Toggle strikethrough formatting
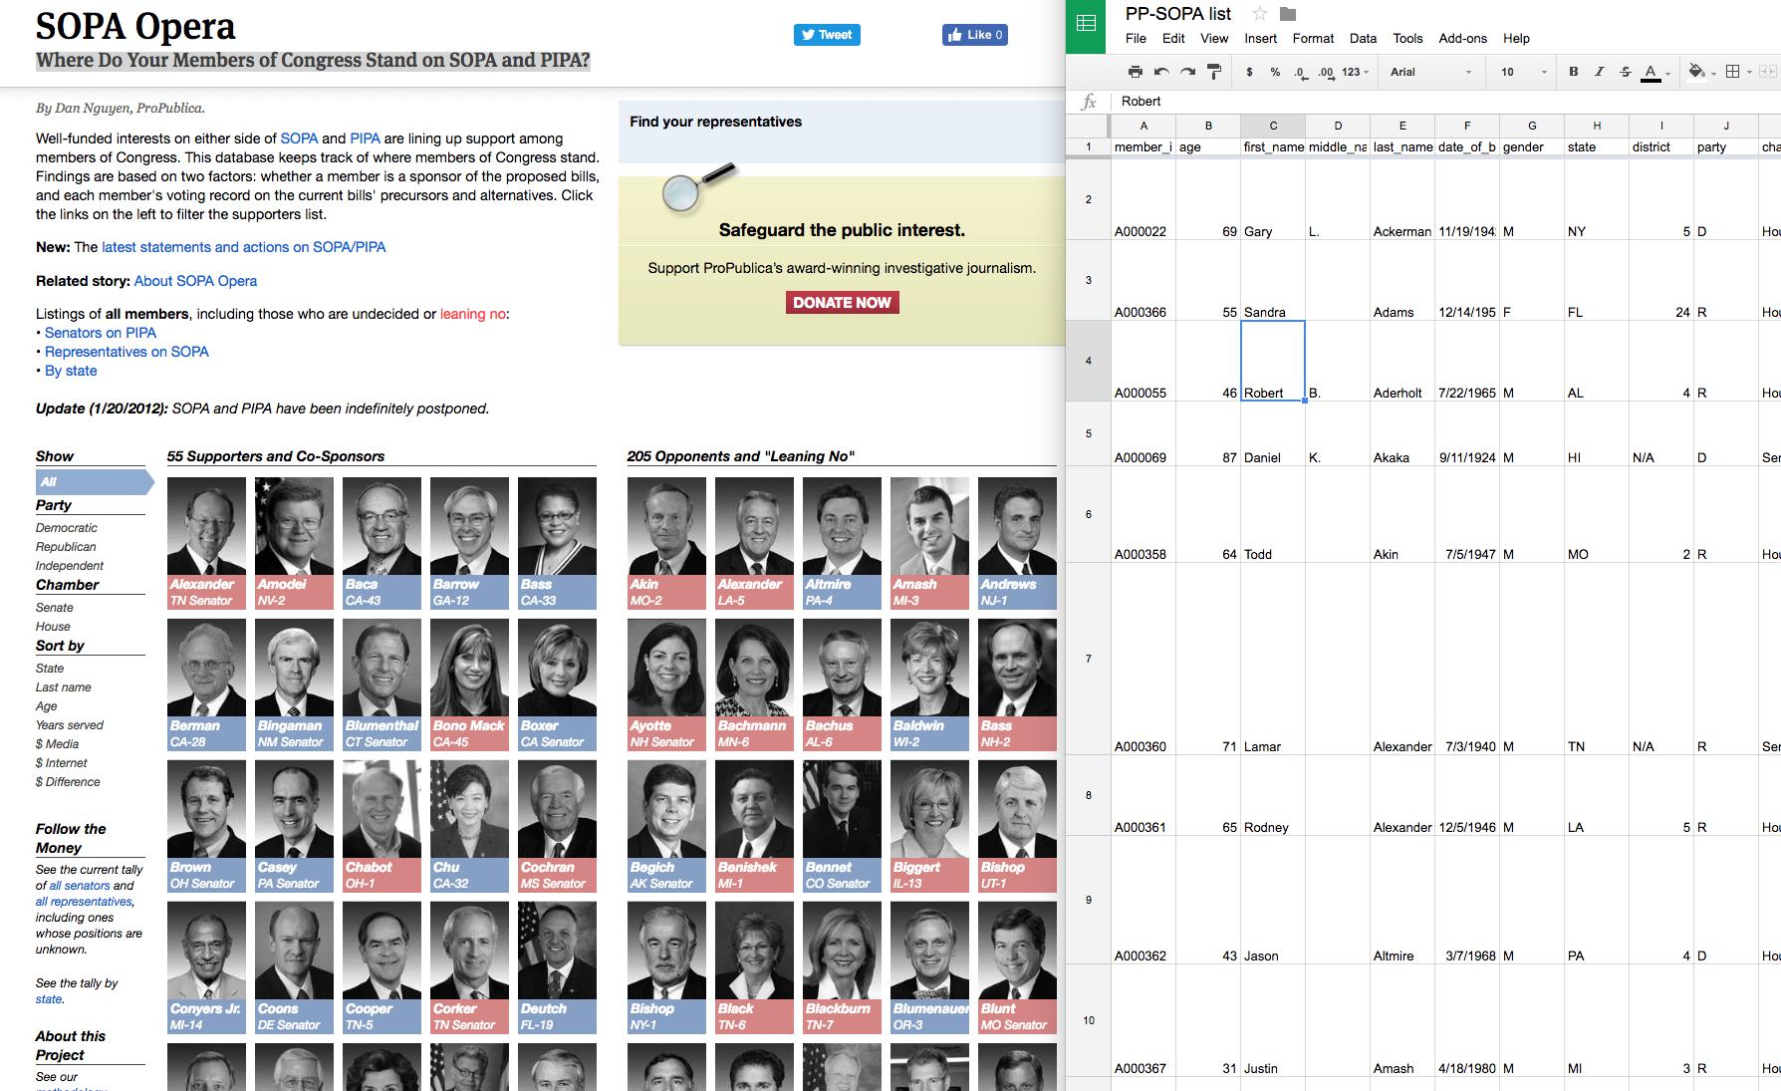Viewport: 1781px width, 1091px height. (1626, 72)
